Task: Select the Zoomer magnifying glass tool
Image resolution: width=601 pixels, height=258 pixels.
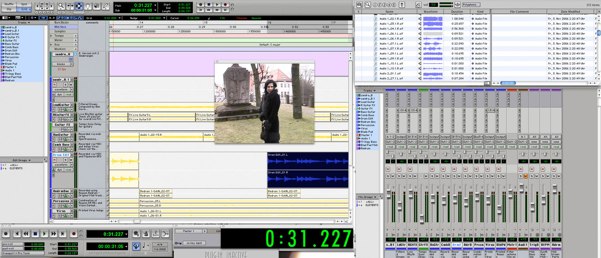Action: point(61,6)
